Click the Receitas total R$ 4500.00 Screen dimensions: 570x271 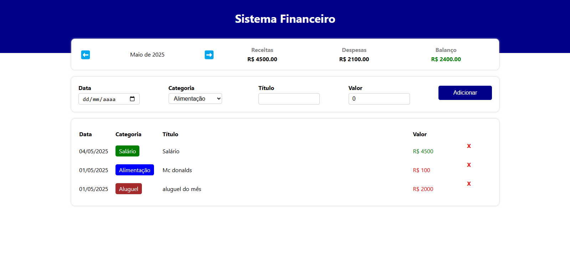[x=262, y=59]
